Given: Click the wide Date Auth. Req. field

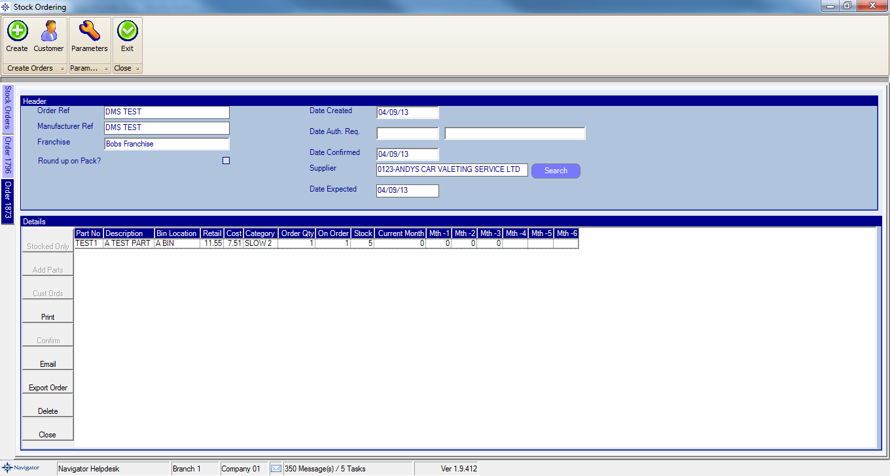Looking at the screenshot, I should pos(515,133).
